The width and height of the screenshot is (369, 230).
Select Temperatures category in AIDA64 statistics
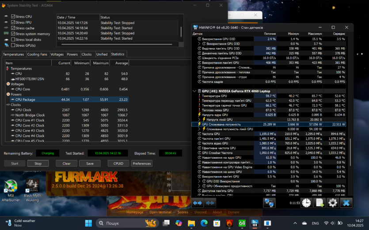[21, 69]
